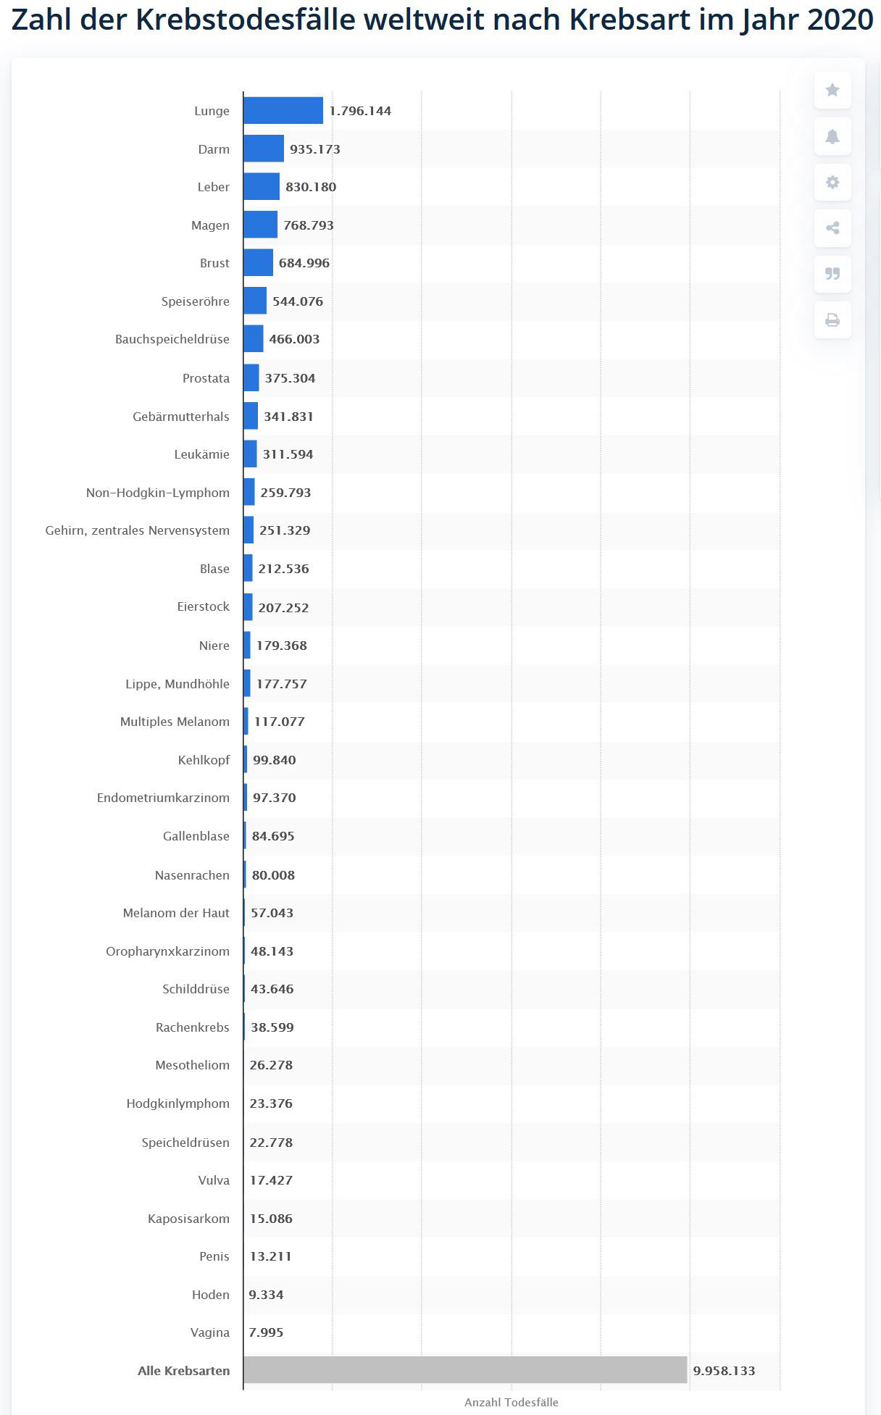
Task: Click the blue Darm bar
Action: pyautogui.click(x=264, y=149)
